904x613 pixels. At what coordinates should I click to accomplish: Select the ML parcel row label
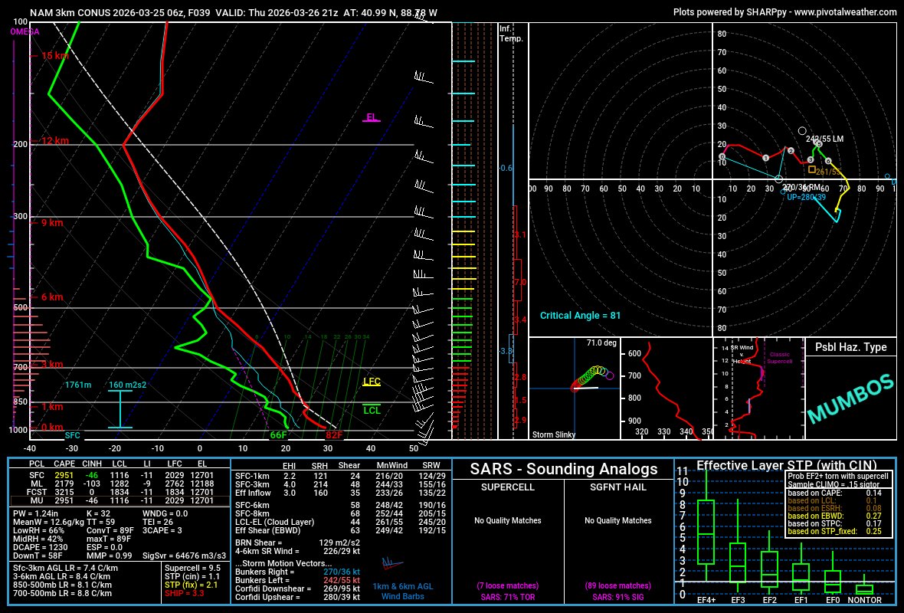pos(37,484)
